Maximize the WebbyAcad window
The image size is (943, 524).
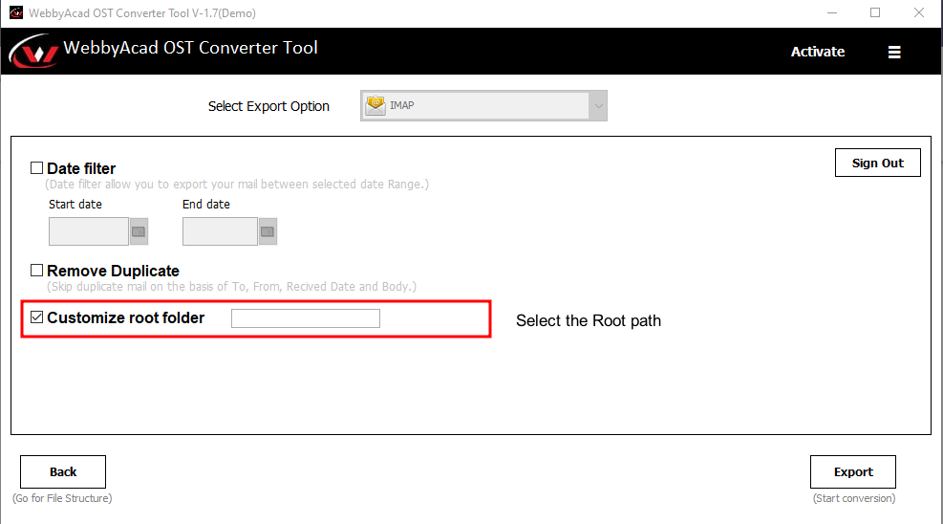pos(875,12)
